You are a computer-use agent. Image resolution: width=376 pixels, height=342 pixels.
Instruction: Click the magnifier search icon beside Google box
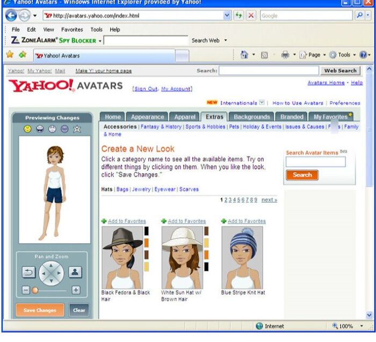pos(359,16)
